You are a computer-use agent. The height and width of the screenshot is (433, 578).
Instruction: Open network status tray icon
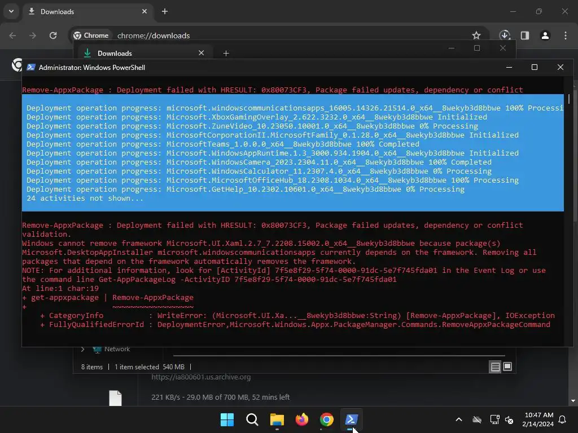click(494, 419)
